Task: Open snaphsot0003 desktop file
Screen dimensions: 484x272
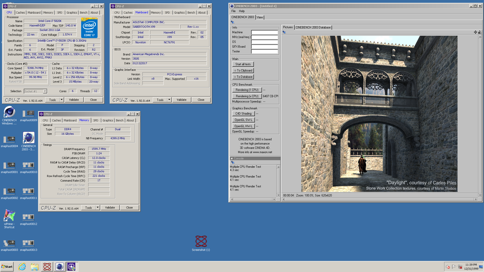Action: [x=9, y=246]
